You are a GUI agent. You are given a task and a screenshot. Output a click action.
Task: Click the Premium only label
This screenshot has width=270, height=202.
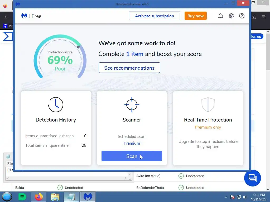click(208, 127)
